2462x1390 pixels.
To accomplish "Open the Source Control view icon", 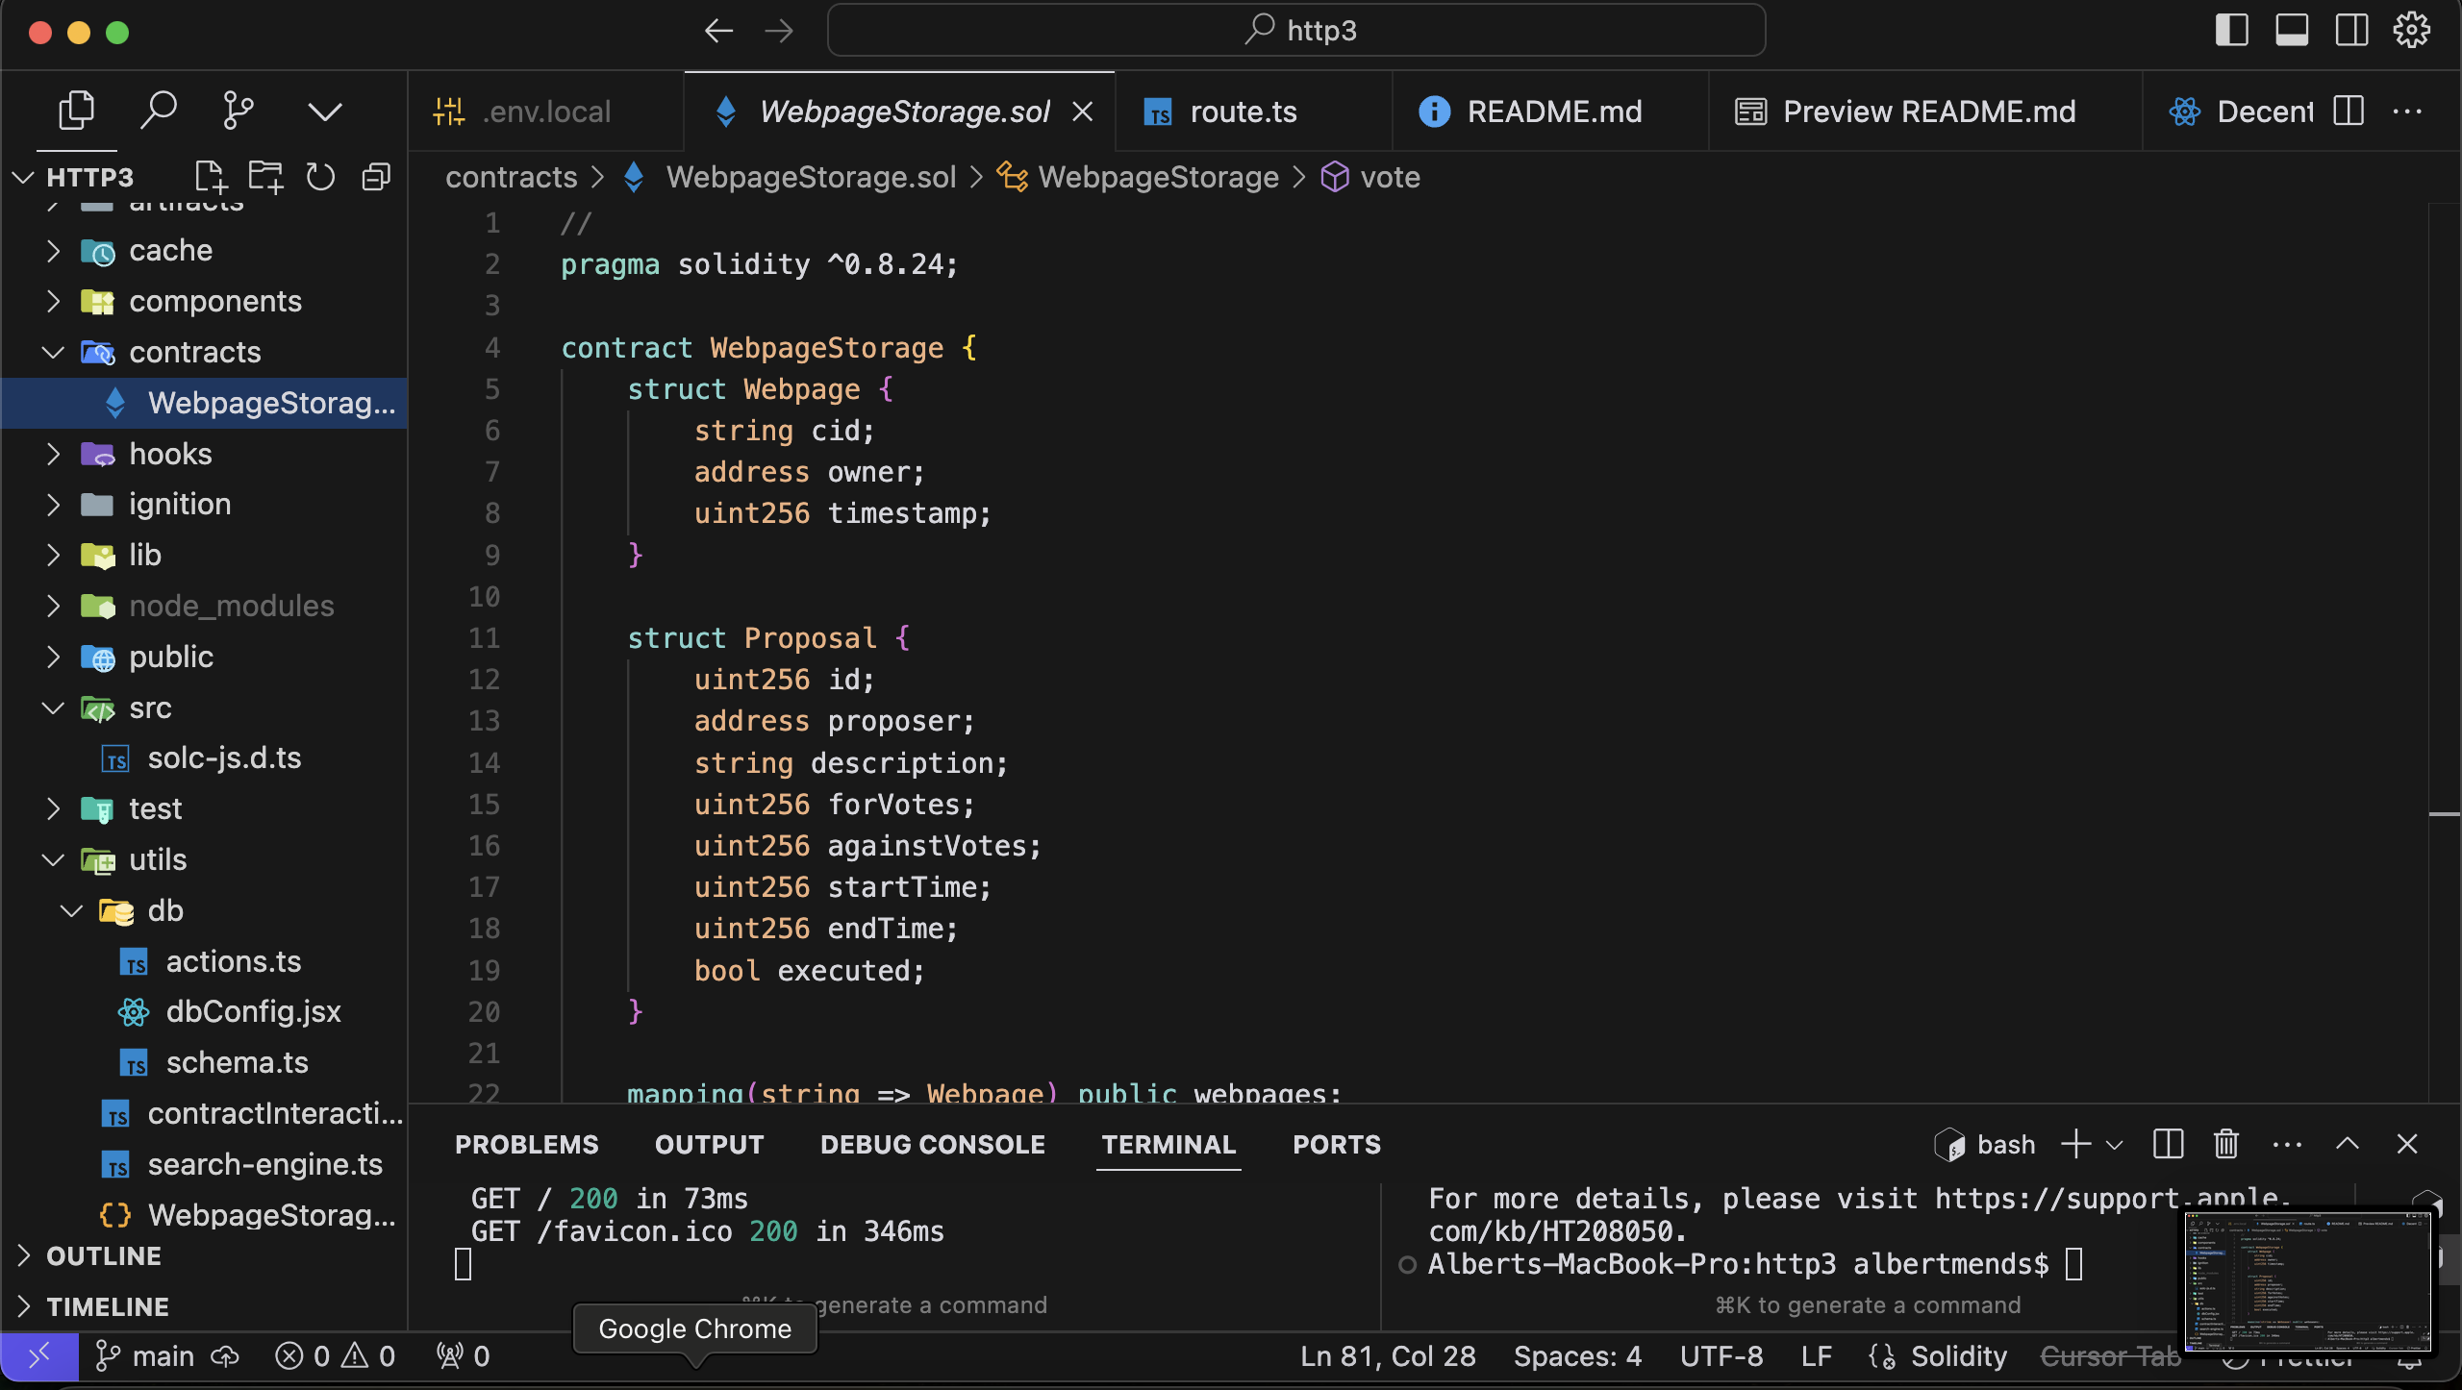I will (x=238, y=111).
